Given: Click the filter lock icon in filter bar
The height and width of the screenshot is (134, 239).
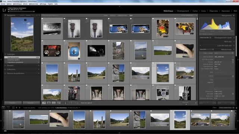Looking at the screenshot, I should 196,16.
